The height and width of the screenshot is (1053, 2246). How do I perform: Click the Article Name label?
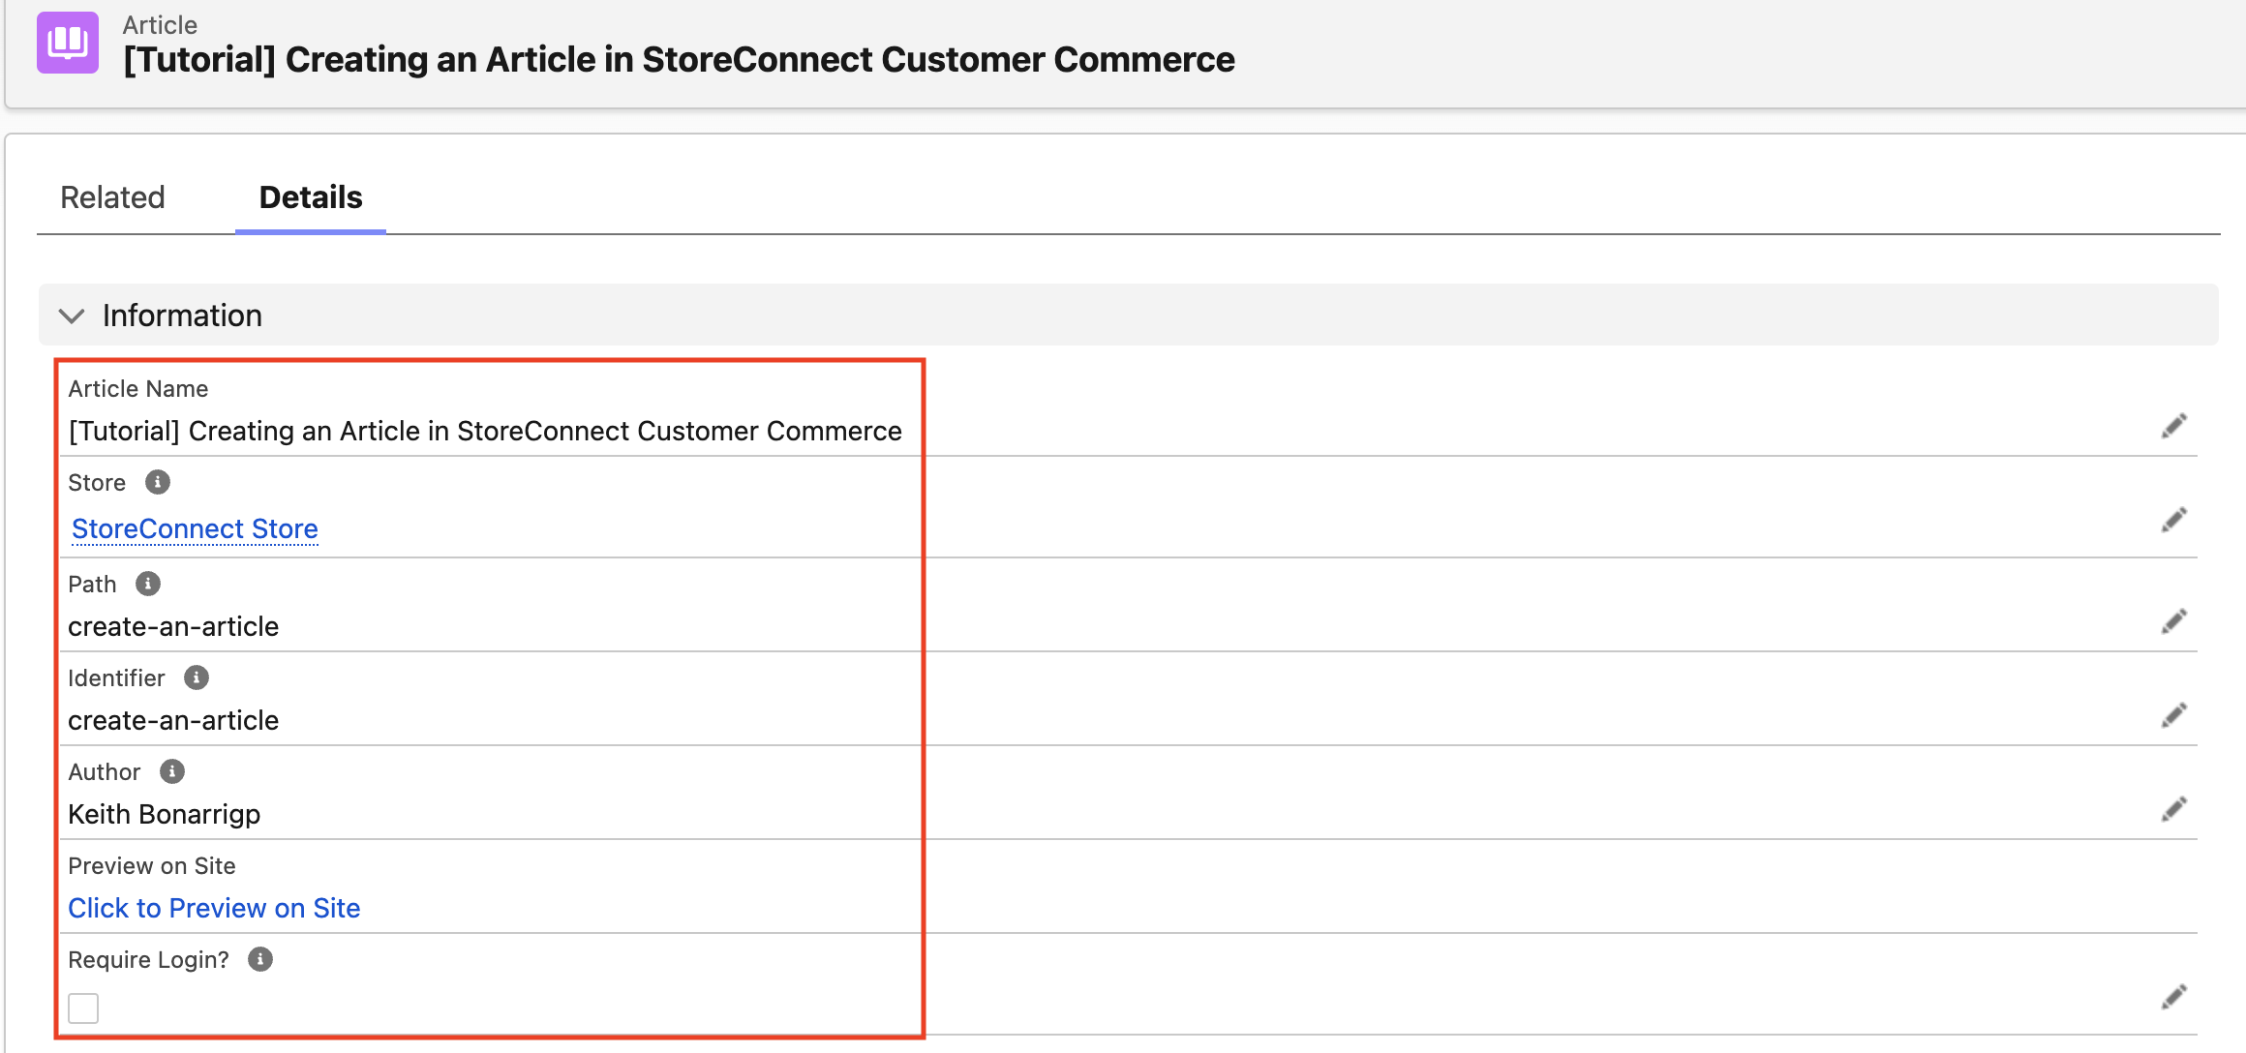138,388
